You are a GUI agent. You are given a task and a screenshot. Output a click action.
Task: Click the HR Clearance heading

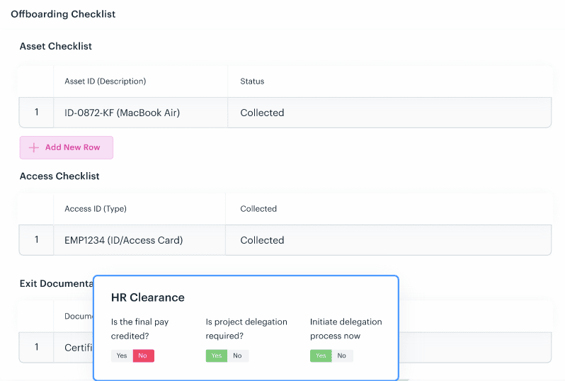148,297
